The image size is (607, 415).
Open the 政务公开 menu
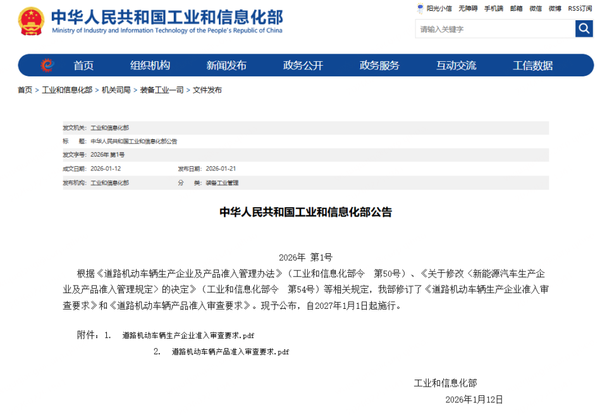304,65
